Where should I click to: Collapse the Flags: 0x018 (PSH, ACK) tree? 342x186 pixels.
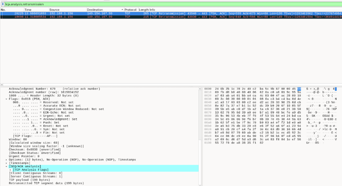pyautogui.click(x=6, y=99)
